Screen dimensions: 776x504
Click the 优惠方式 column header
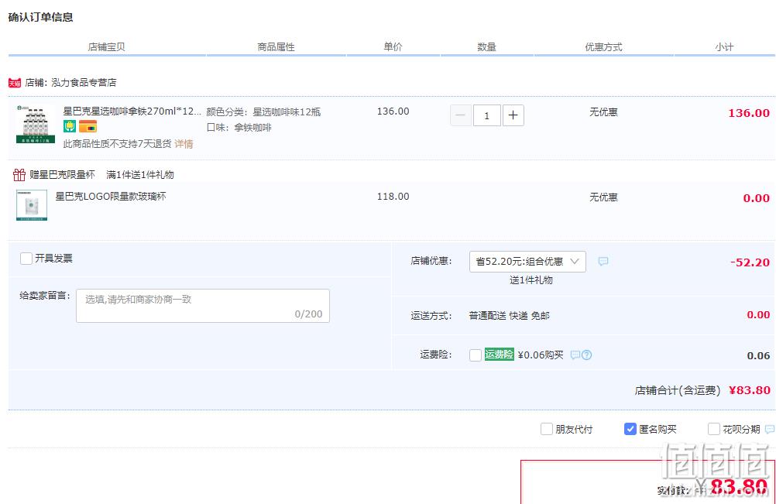coord(603,47)
